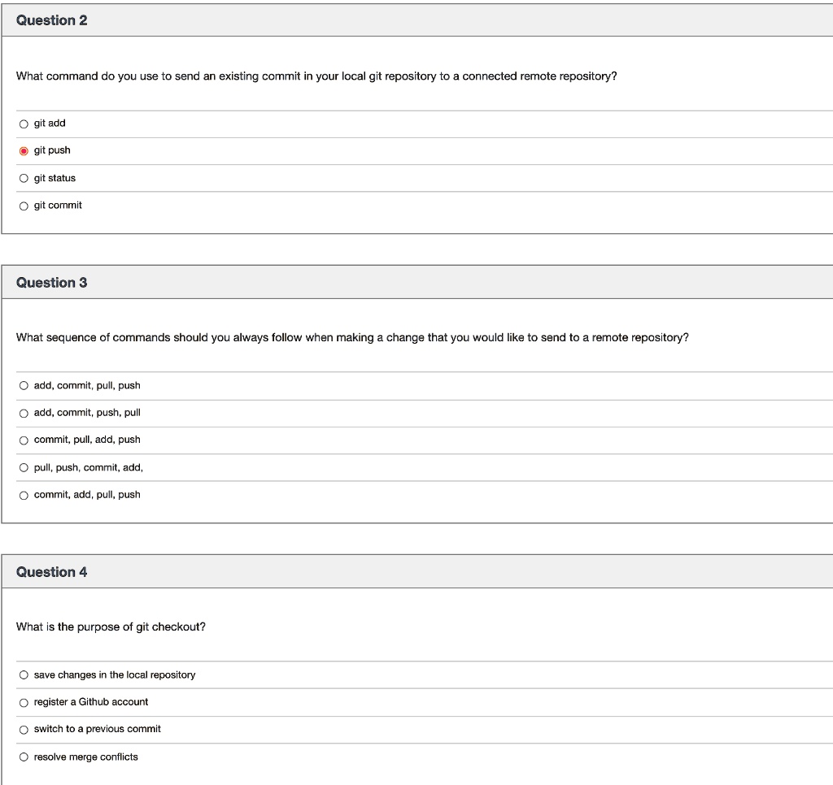Click the Question 3 prompt about command sequence
The image size is (833, 785).
(x=352, y=337)
